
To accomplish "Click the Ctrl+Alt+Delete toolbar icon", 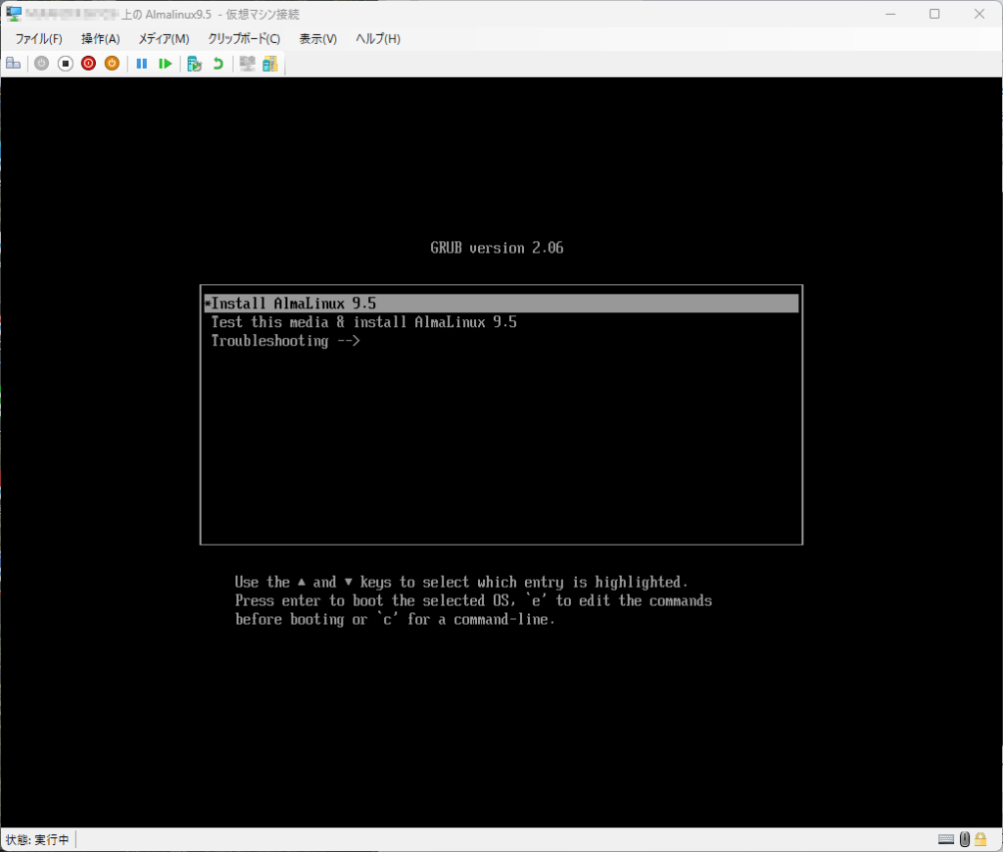I will tap(13, 64).
